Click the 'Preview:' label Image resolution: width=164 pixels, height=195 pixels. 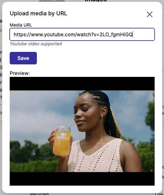click(20, 73)
